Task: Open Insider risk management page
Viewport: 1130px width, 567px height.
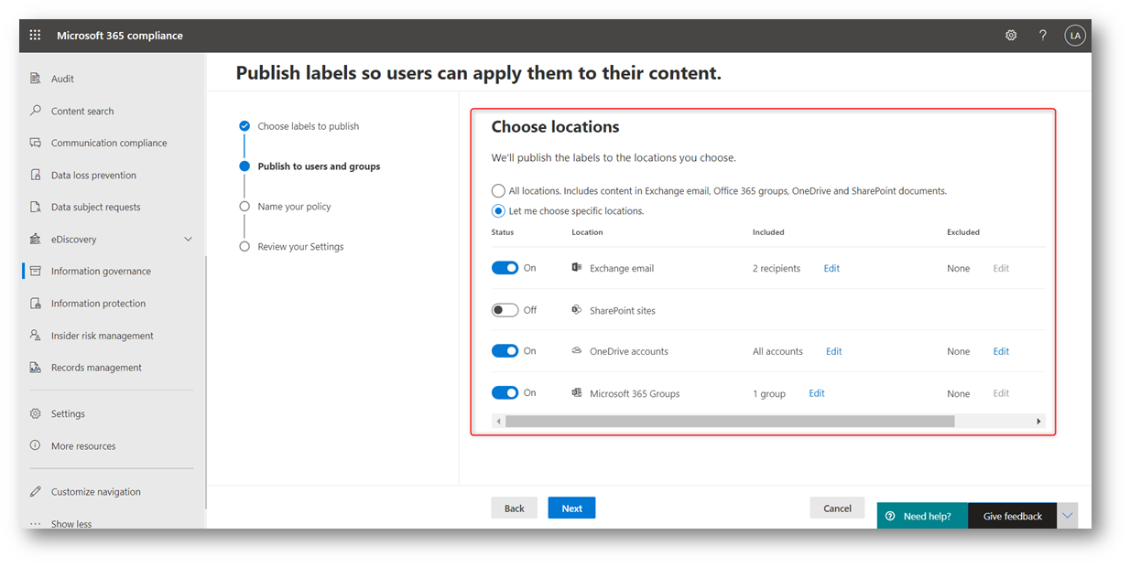Action: click(x=103, y=336)
